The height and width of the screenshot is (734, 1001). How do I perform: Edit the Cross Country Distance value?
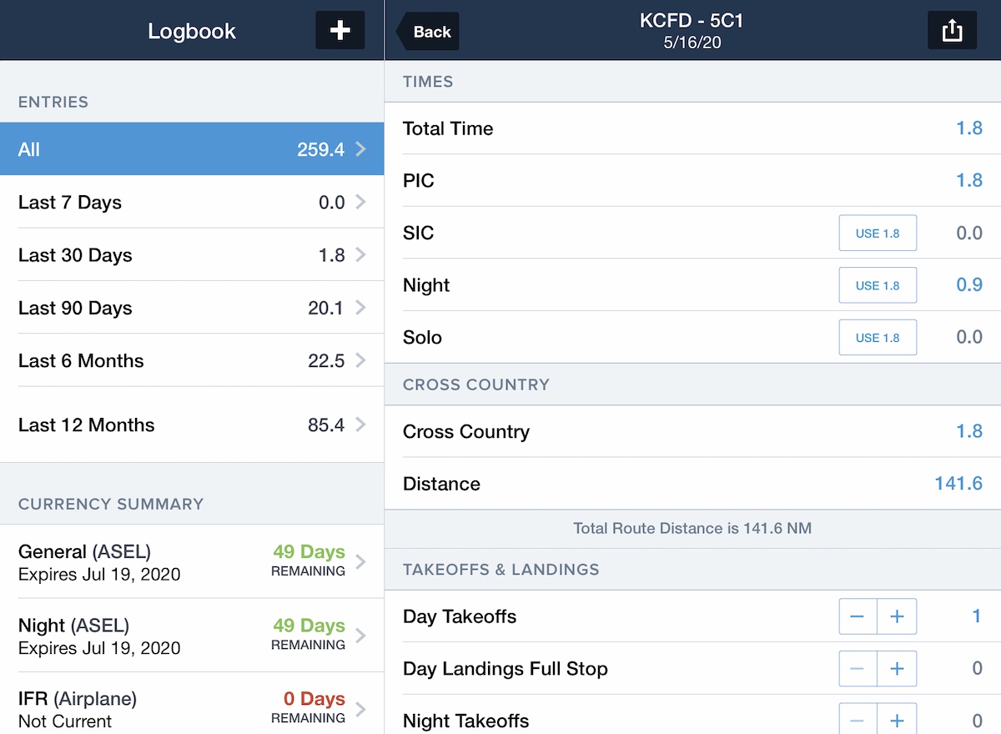(x=958, y=484)
